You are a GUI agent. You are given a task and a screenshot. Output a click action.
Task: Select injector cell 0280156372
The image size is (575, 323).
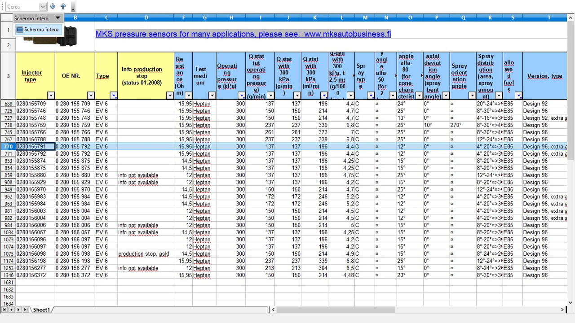click(x=35, y=275)
